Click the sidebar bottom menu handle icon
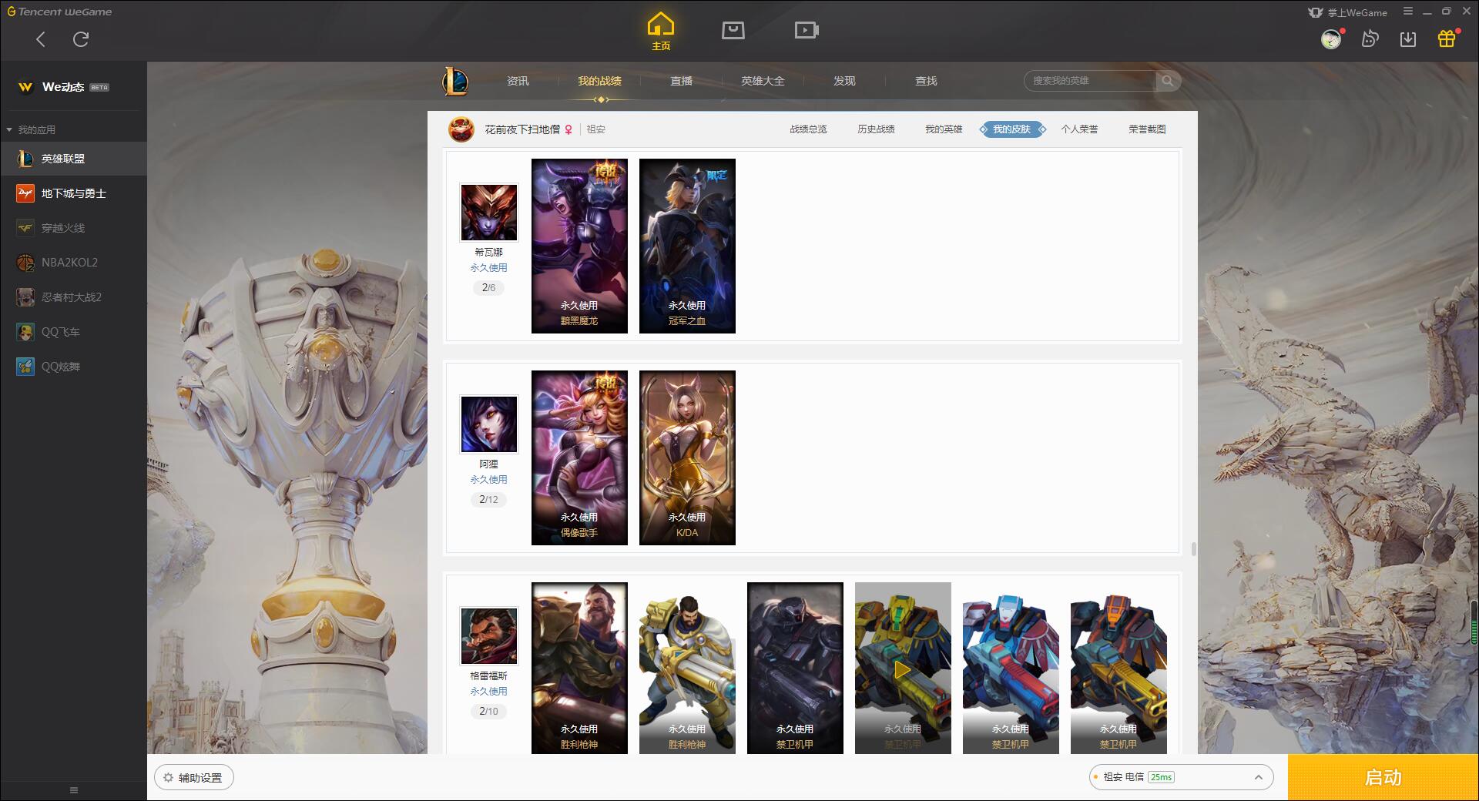The height and width of the screenshot is (801, 1479). pyautogui.click(x=74, y=790)
